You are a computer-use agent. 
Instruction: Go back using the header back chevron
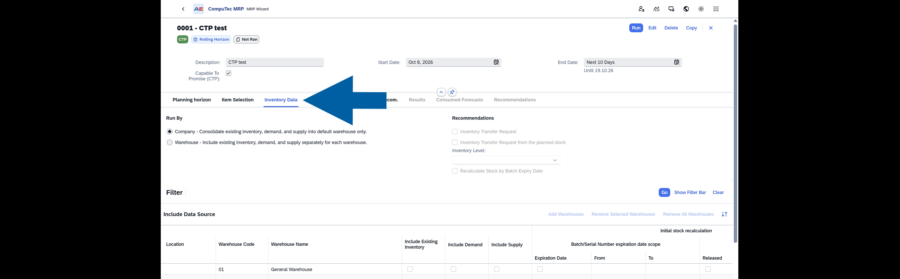click(183, 9)
